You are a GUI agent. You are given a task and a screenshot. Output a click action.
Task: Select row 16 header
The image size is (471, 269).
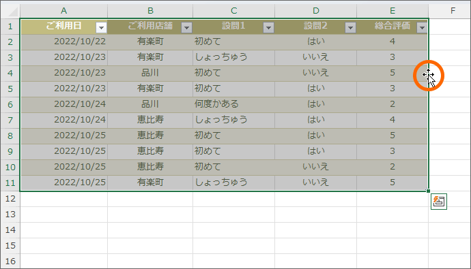click(x=10, y=262)
